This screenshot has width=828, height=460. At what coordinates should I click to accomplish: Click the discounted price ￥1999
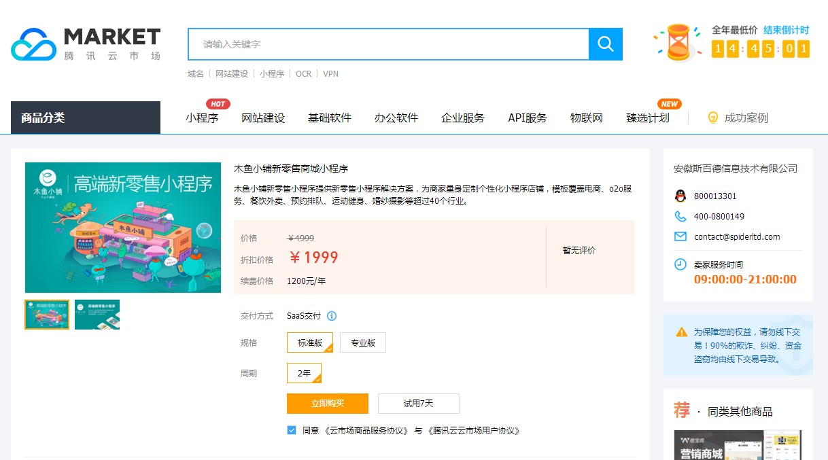pyautogui.click(x=313, y=258)
